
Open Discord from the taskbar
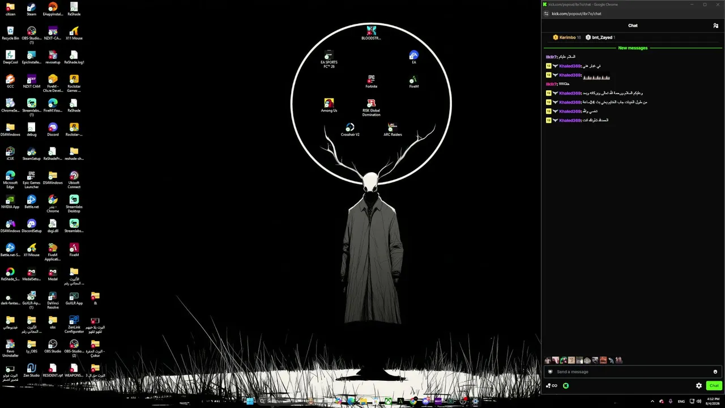[425, 401]
